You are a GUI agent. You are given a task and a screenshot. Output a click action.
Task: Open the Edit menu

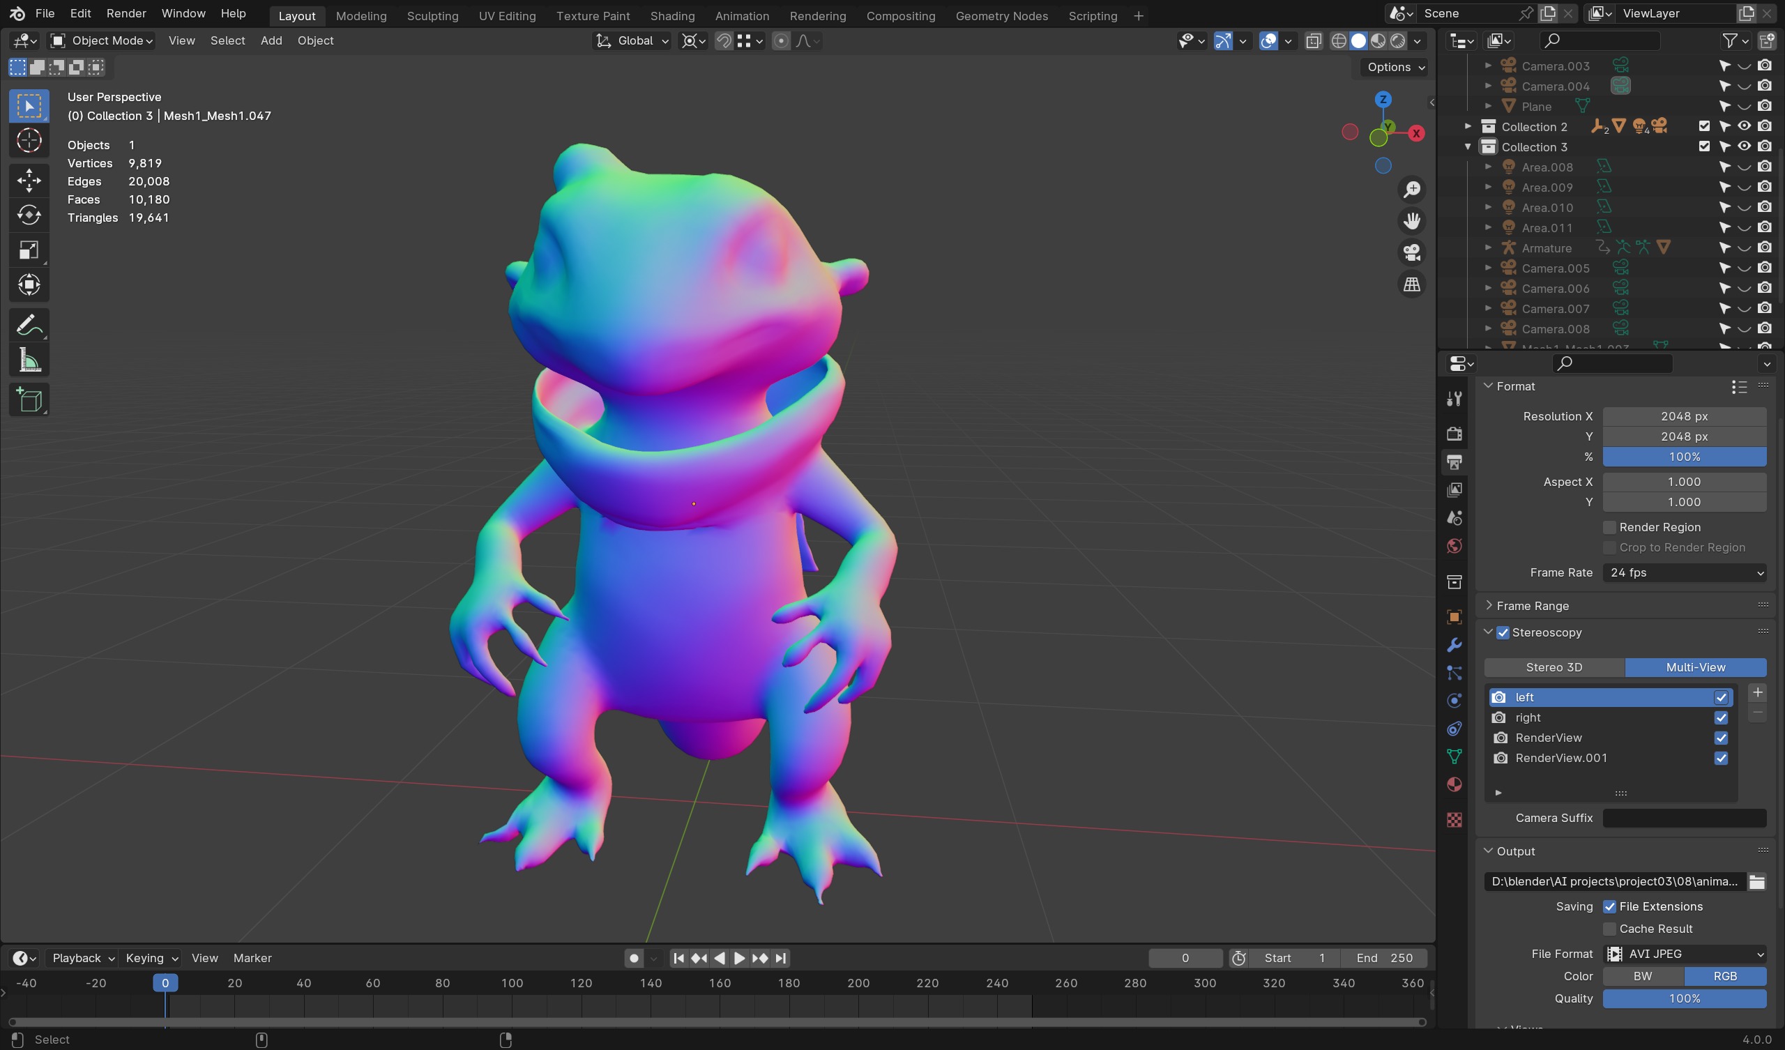pyautogui.click(x=80, y=13)
